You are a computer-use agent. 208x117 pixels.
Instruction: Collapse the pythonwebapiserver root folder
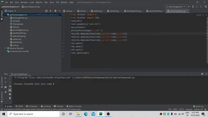[x=5, y=15]
